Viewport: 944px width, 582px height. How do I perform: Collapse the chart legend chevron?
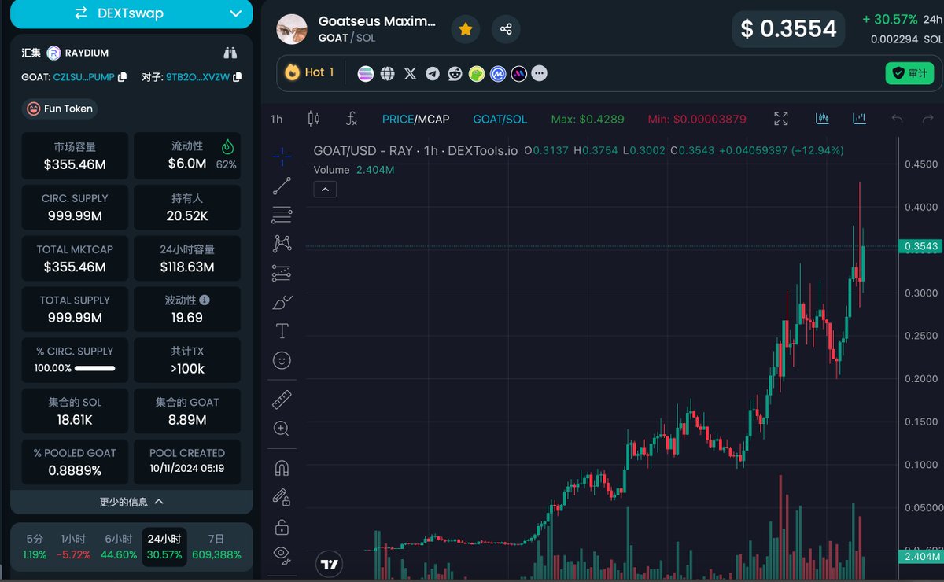[x=325, y=189]
